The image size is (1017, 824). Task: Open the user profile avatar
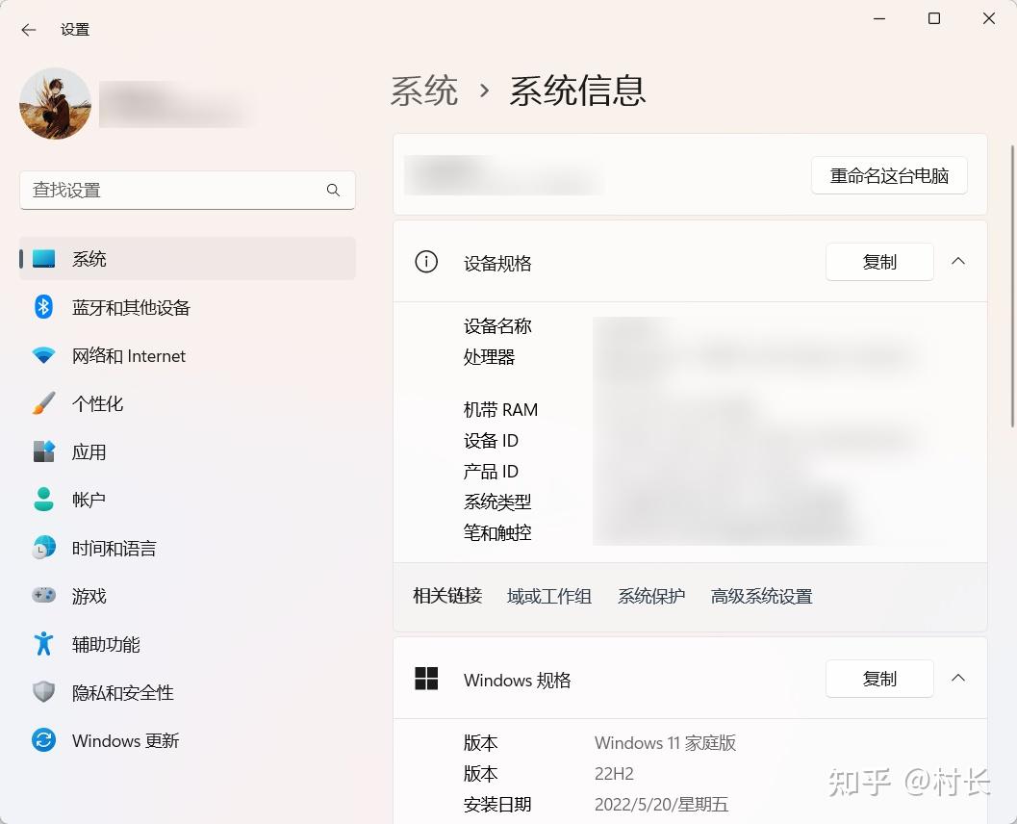point(55,104)
